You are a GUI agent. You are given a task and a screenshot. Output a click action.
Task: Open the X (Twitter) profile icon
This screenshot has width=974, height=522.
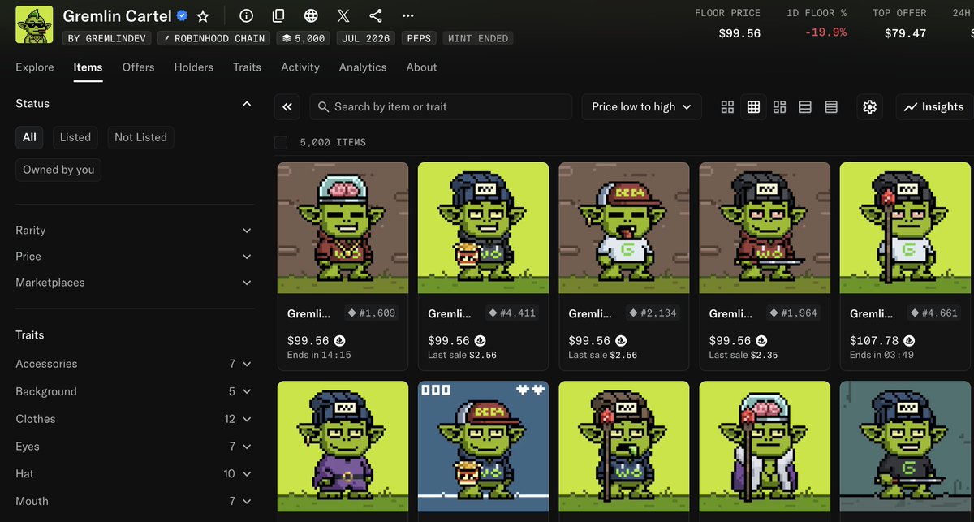(343, 16)
